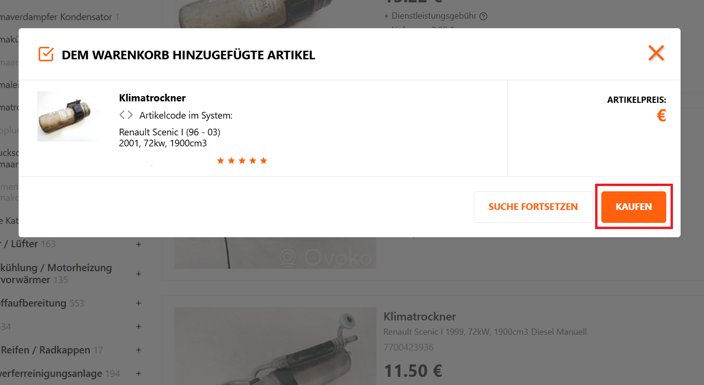Expand the category with 553 items

[x=139, y=303]
